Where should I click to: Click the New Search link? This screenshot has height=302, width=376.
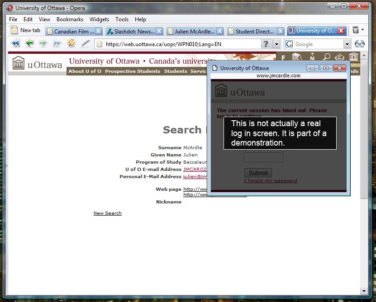point(107,213)
